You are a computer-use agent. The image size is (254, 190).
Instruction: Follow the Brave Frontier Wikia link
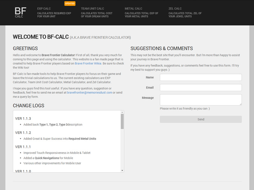[88, 63]
